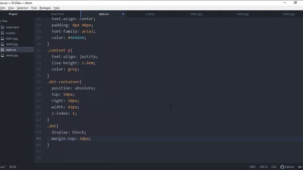Click cursor position 45:20 in status bar
This screenshot has width=303, height=170.
(x=13, y=167)
